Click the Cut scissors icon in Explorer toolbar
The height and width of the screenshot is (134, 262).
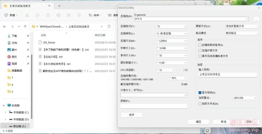[27, 15]
